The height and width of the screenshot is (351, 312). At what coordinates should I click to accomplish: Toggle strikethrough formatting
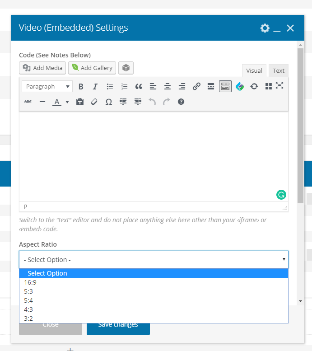click(28, 102)
